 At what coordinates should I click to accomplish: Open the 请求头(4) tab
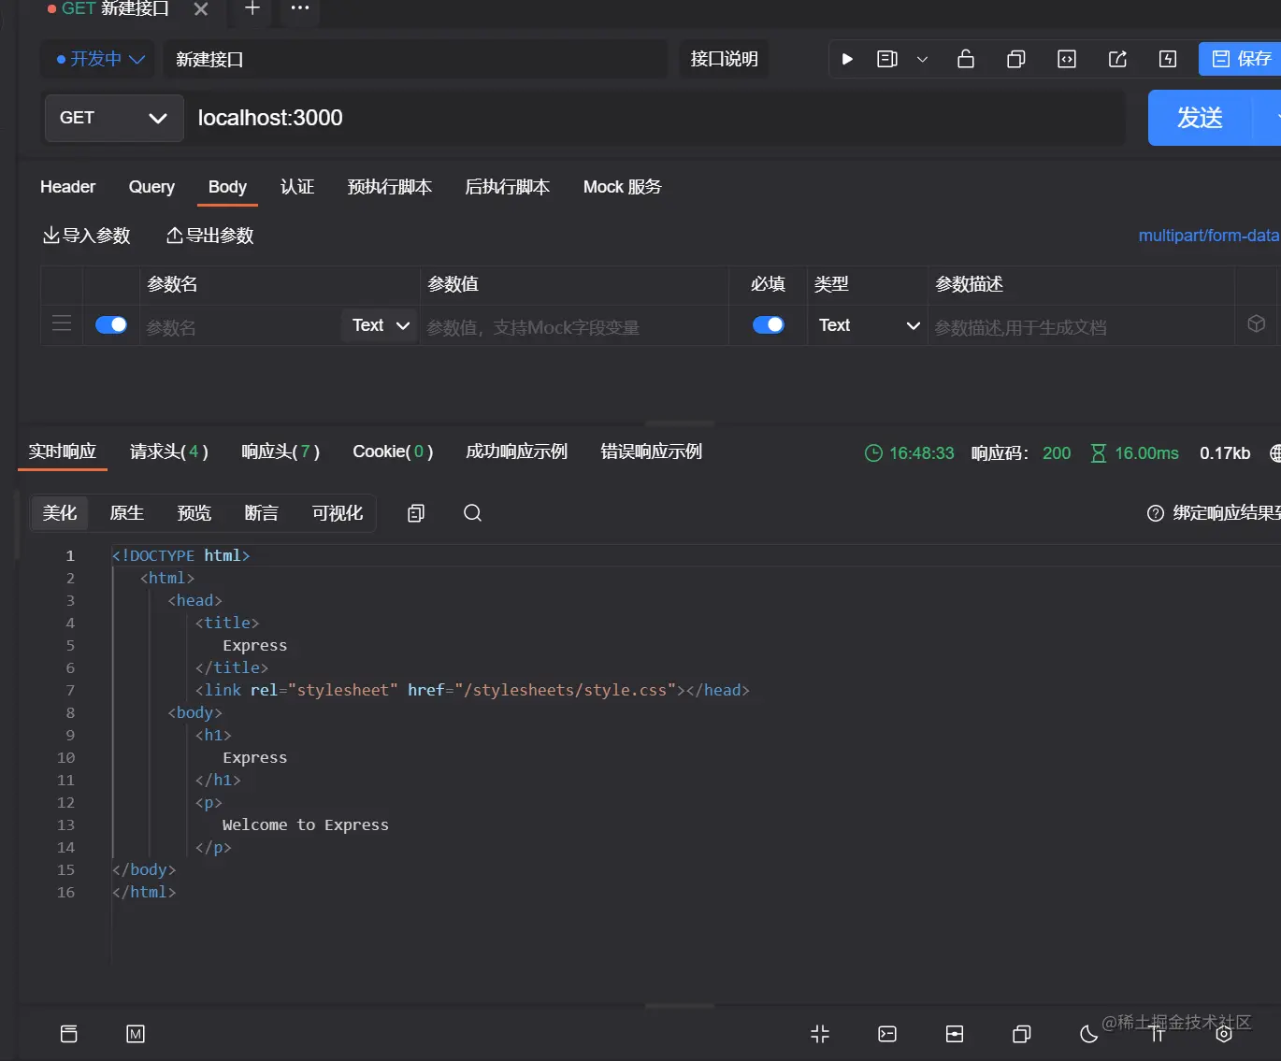[169, 452]
